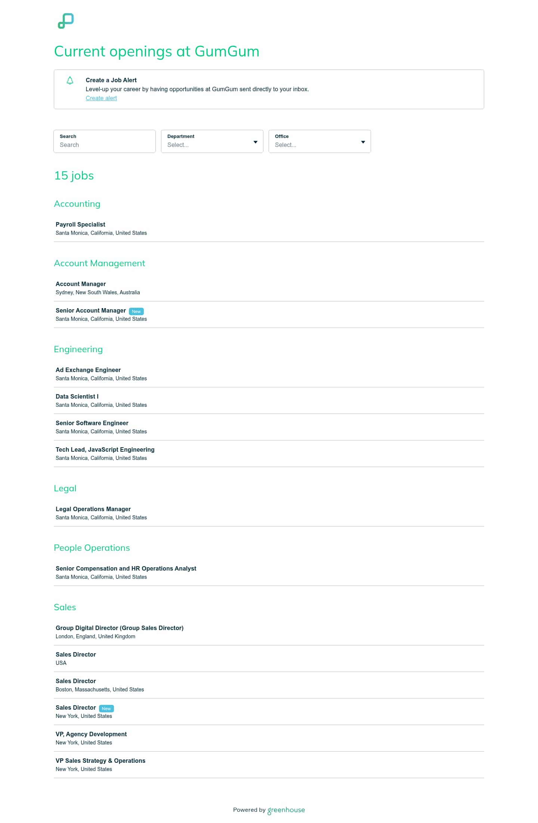Image resolution: width=538 pixels, height=823 pixels.
Task: Click the job alert bell icon
Action: 70,80
